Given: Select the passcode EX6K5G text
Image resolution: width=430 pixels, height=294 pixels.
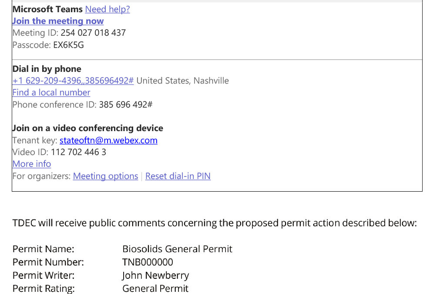Looking at the screenshot, I should tap(69, 45).
